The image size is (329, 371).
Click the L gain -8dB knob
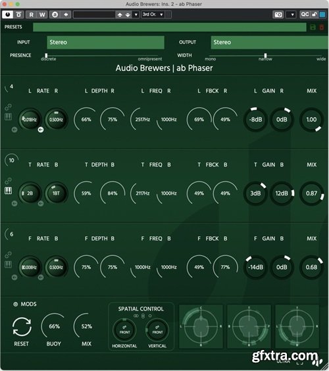255,120
